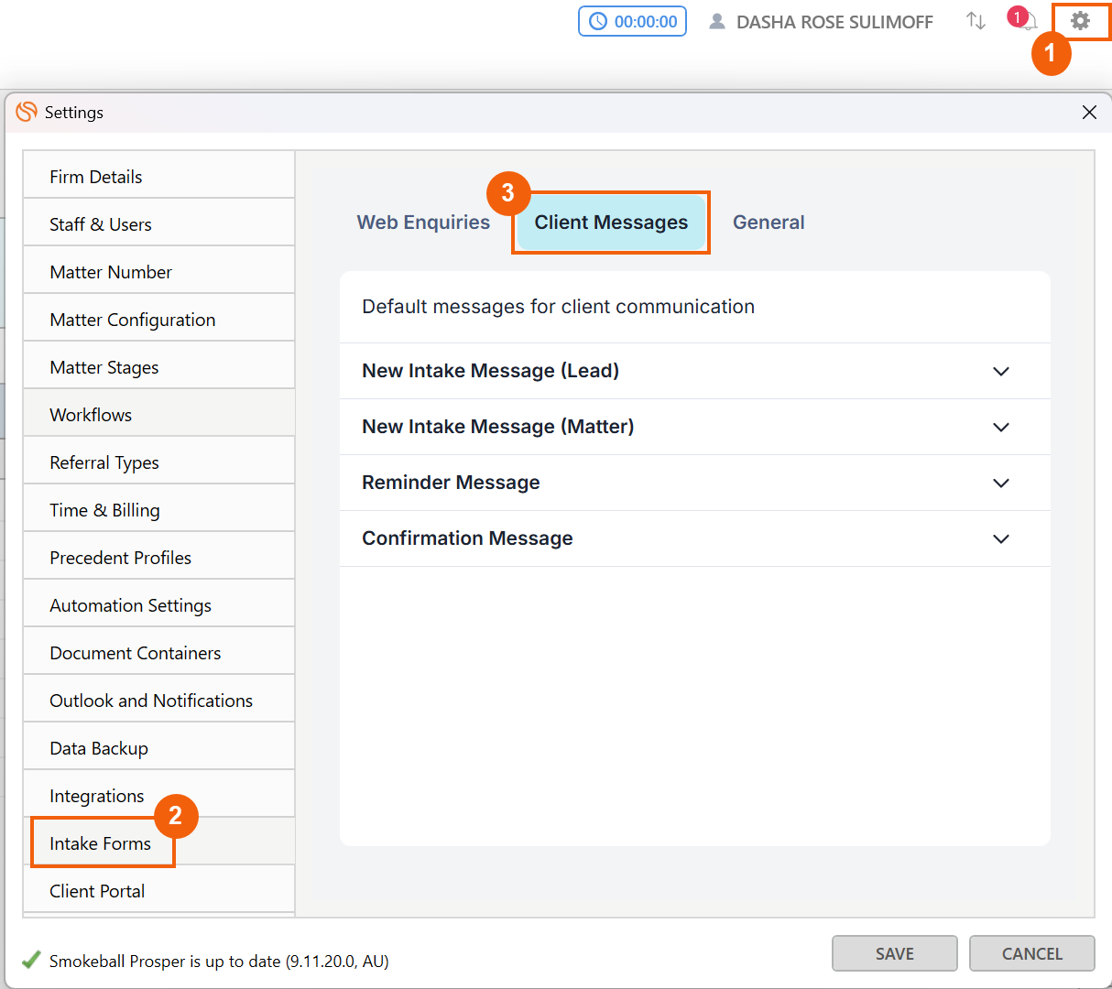Expand the Confirmation Message section
This screenshot has height=989, width=1112.
[1001, 539]
